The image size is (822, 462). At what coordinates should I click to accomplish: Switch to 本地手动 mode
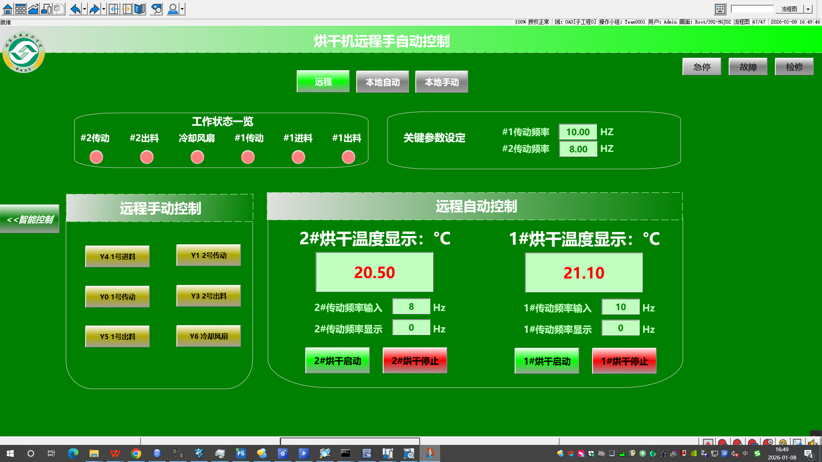[441, 81]
